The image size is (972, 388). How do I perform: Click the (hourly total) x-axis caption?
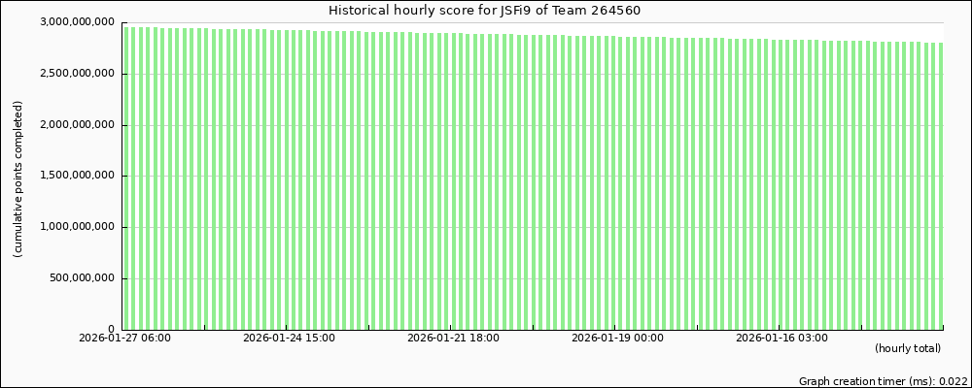pos(907,348)
